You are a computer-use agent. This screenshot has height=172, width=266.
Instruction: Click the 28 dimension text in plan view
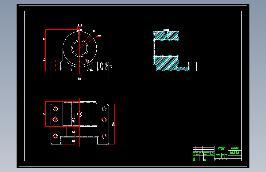click(73, 141)
